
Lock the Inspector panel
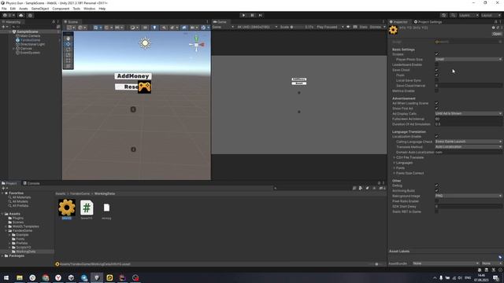tap(495, 22)
